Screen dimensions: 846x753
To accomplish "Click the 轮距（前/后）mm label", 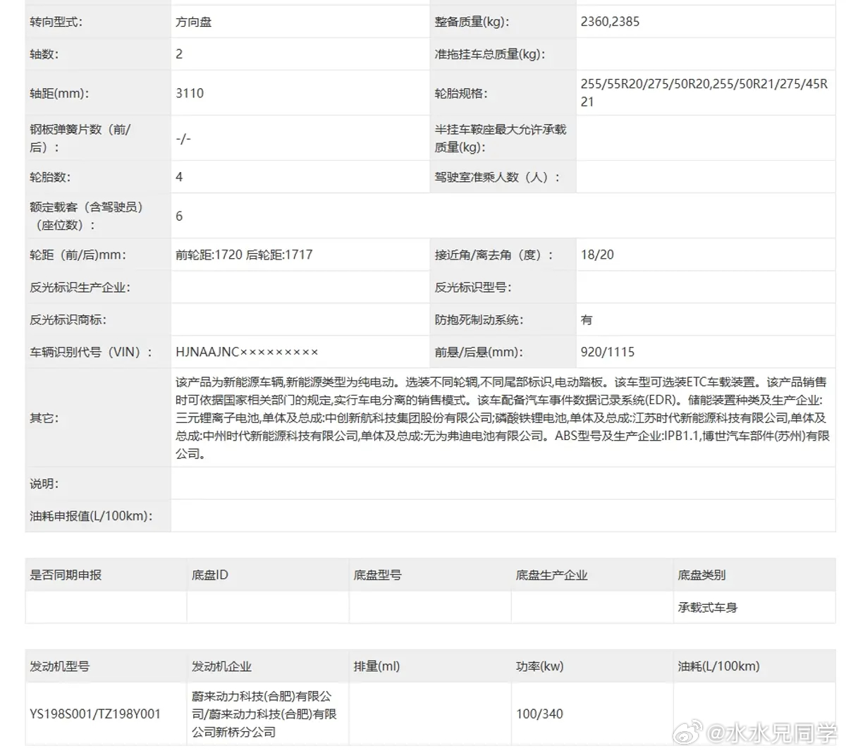I will pyautogui.click(x=78, y=255).
